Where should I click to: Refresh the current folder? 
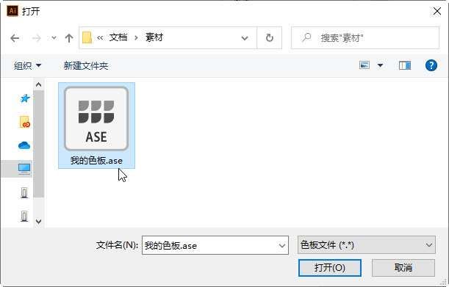[x=270, y=37]
